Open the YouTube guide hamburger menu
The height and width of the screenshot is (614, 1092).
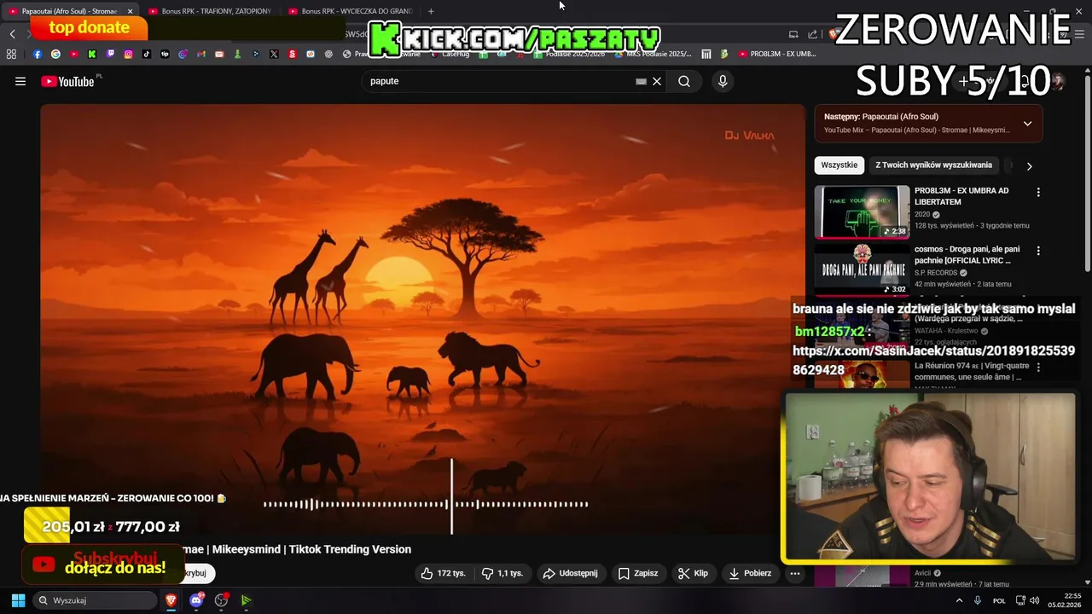[x=20, y=81]
